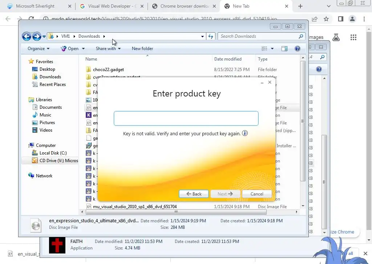Click Downloads segment in address breadcrumb
Viewport: 372px width, 264px height.
click(89, 36)
